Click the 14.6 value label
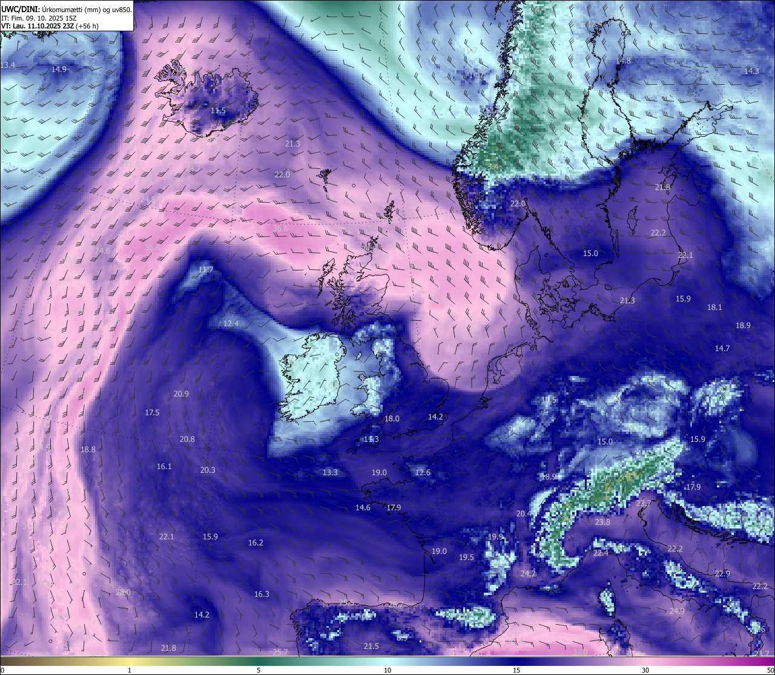Screen dimensions: 775x675 [x=363, y=507]
